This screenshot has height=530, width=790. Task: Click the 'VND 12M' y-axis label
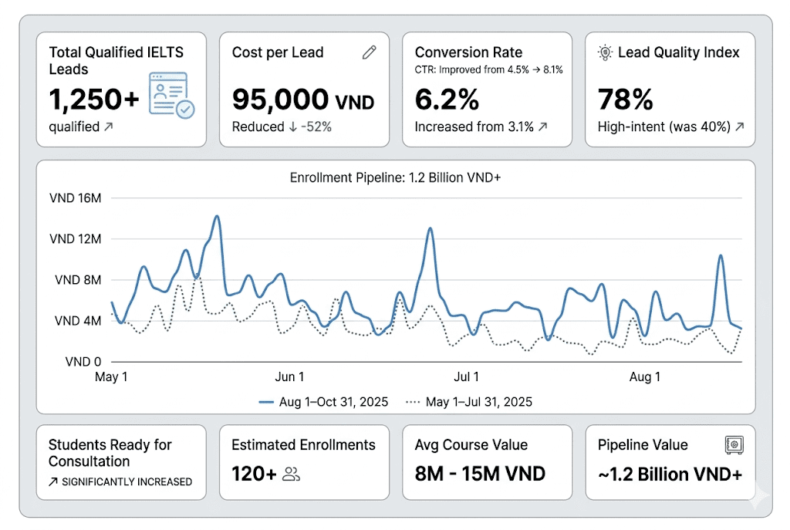(75, 239)
